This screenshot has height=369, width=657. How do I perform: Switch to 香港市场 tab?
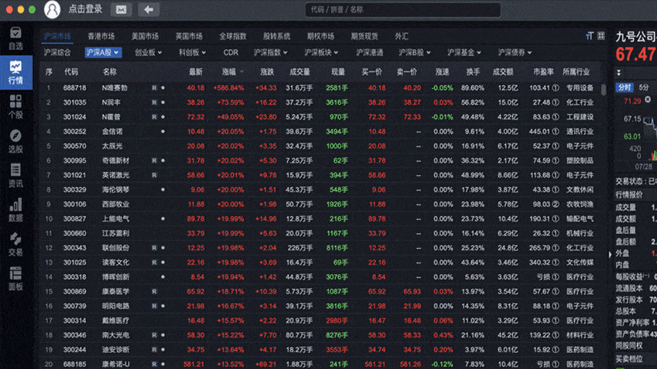[101, 36]
